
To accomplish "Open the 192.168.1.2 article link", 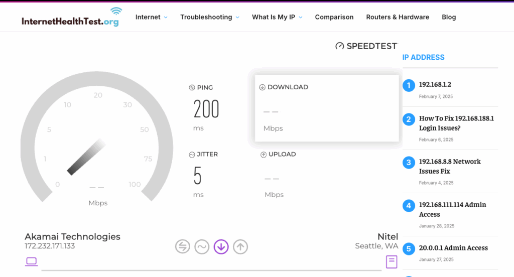I will point(435,85).
